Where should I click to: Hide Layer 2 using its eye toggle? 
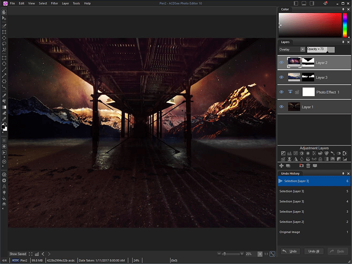281,62
